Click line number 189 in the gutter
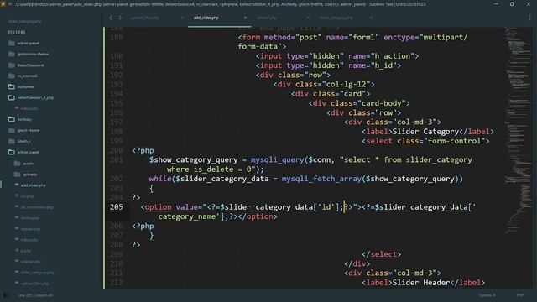This screenshot has height=302, width=537. coord(117,37)
